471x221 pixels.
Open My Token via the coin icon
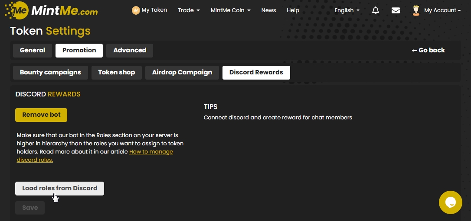tap(136, 10)
